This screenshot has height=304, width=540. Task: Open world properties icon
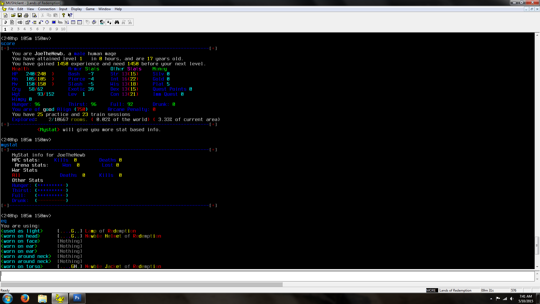(28, 22)
